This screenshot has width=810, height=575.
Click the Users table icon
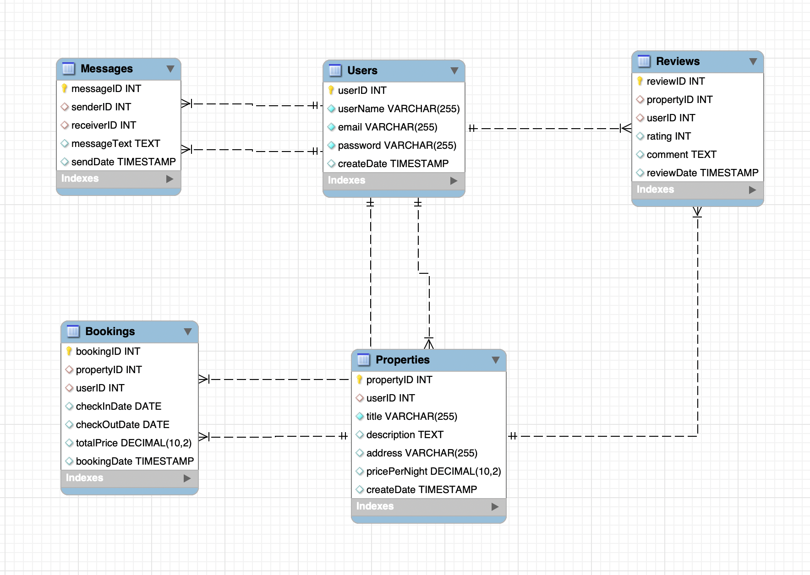tap(335, 71)
